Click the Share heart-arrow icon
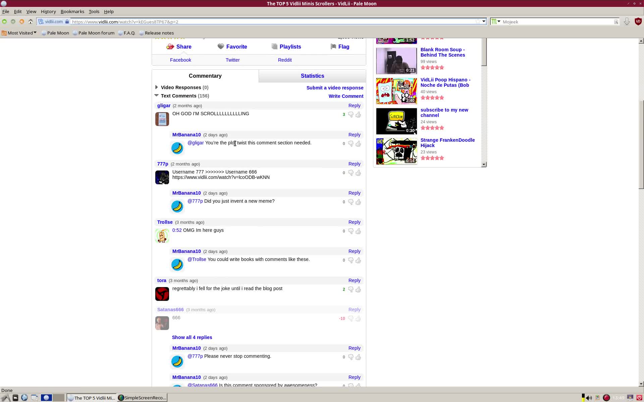644x402 pixels. pos(170,47)
